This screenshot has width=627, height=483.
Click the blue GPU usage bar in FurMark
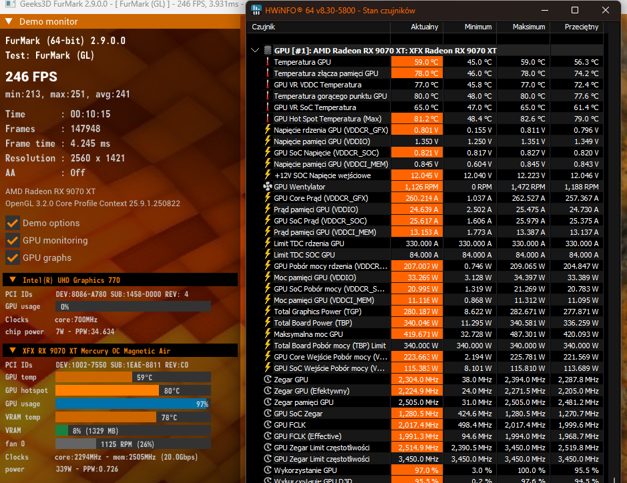132,404
